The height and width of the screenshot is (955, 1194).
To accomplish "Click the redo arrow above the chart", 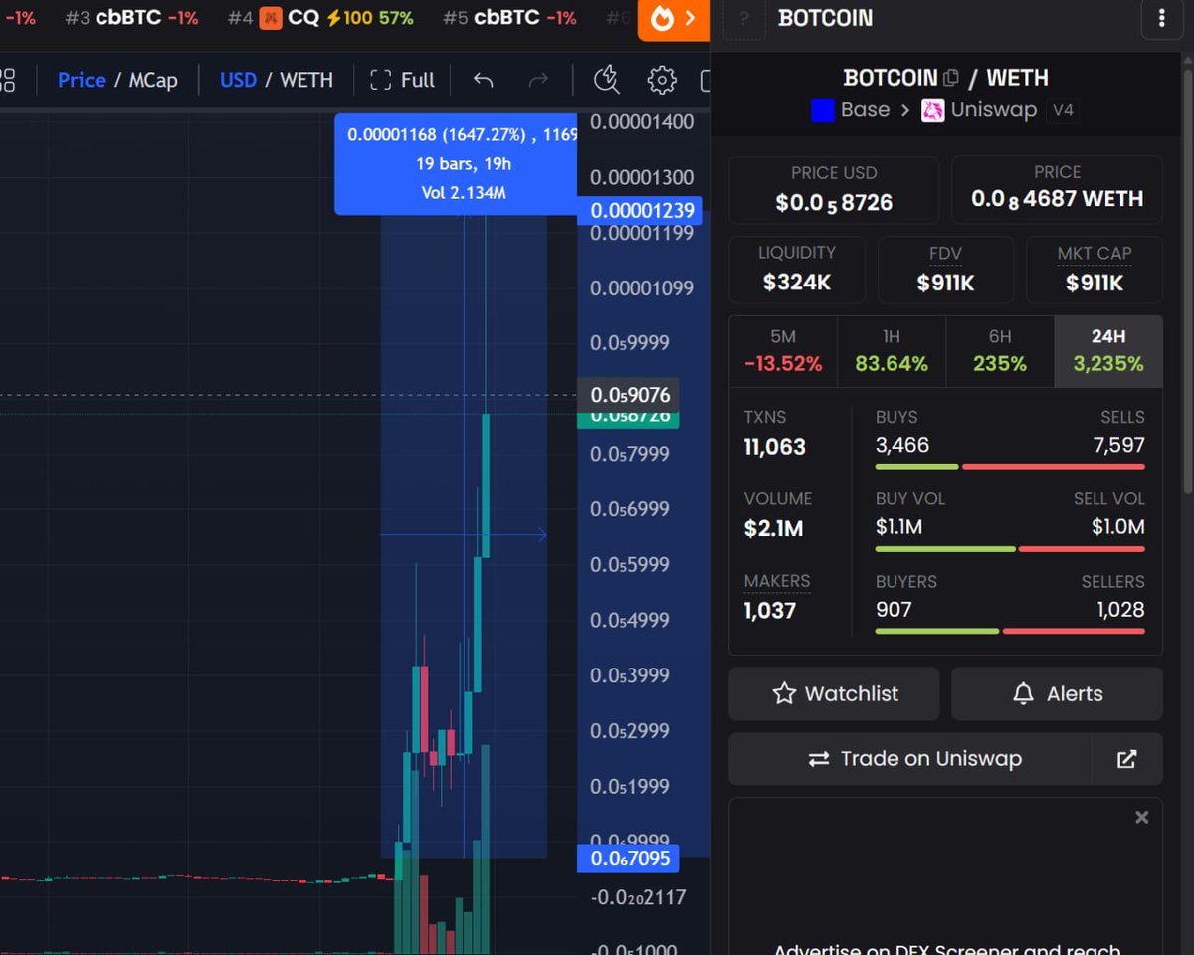I will click(x=538, y=80).
